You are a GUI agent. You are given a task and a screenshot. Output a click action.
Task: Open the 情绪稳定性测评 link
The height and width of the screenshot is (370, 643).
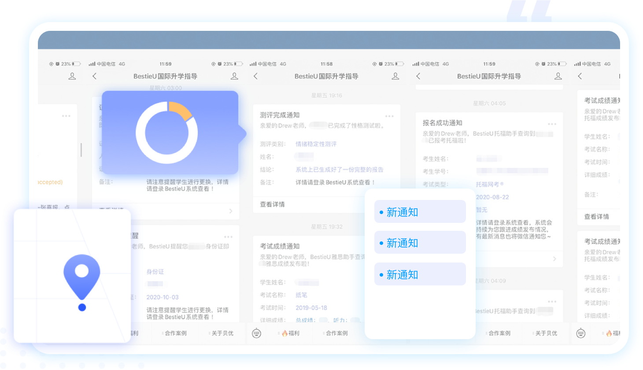pyautogui.click(x=316, y=144)
